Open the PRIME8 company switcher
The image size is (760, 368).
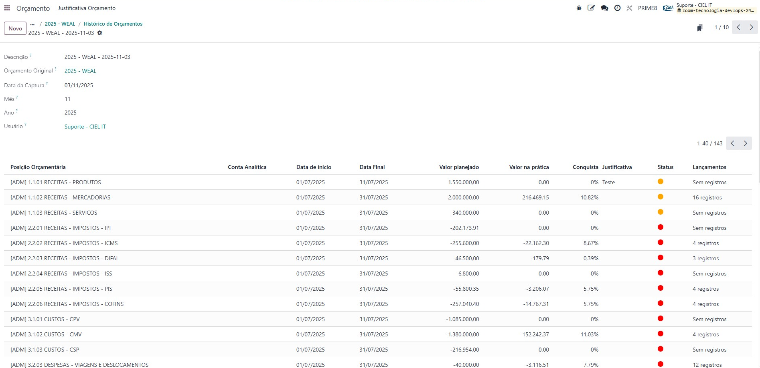coord(647,8)
